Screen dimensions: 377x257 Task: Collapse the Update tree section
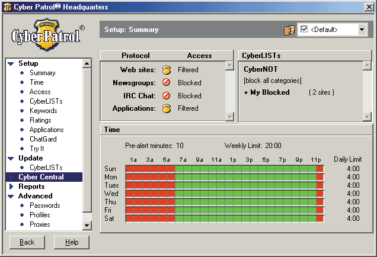11,158
